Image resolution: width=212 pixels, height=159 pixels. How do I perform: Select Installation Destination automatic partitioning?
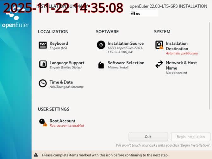(181, 53)
